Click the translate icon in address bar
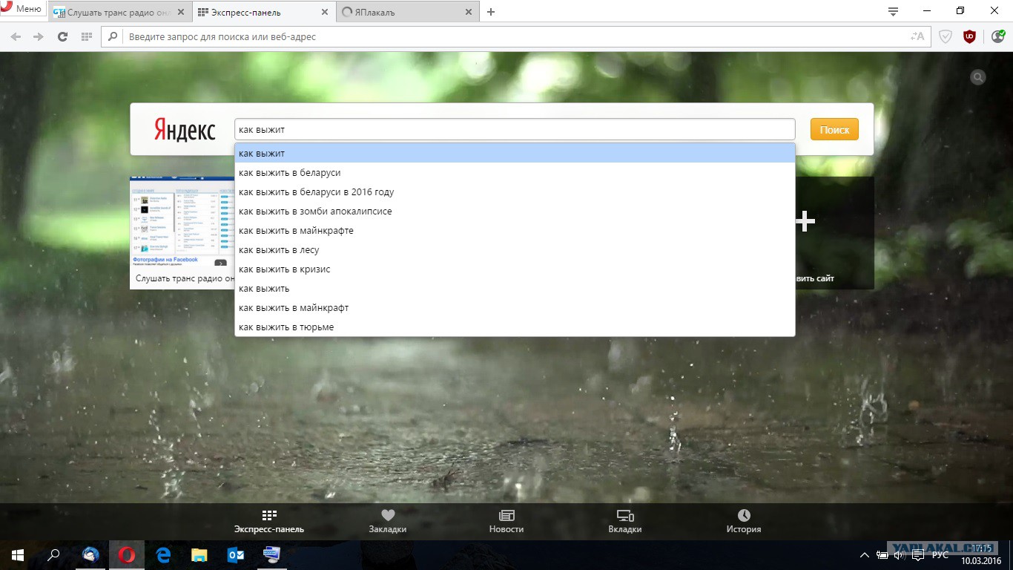The image size is (1013, 570). point(917,36)
